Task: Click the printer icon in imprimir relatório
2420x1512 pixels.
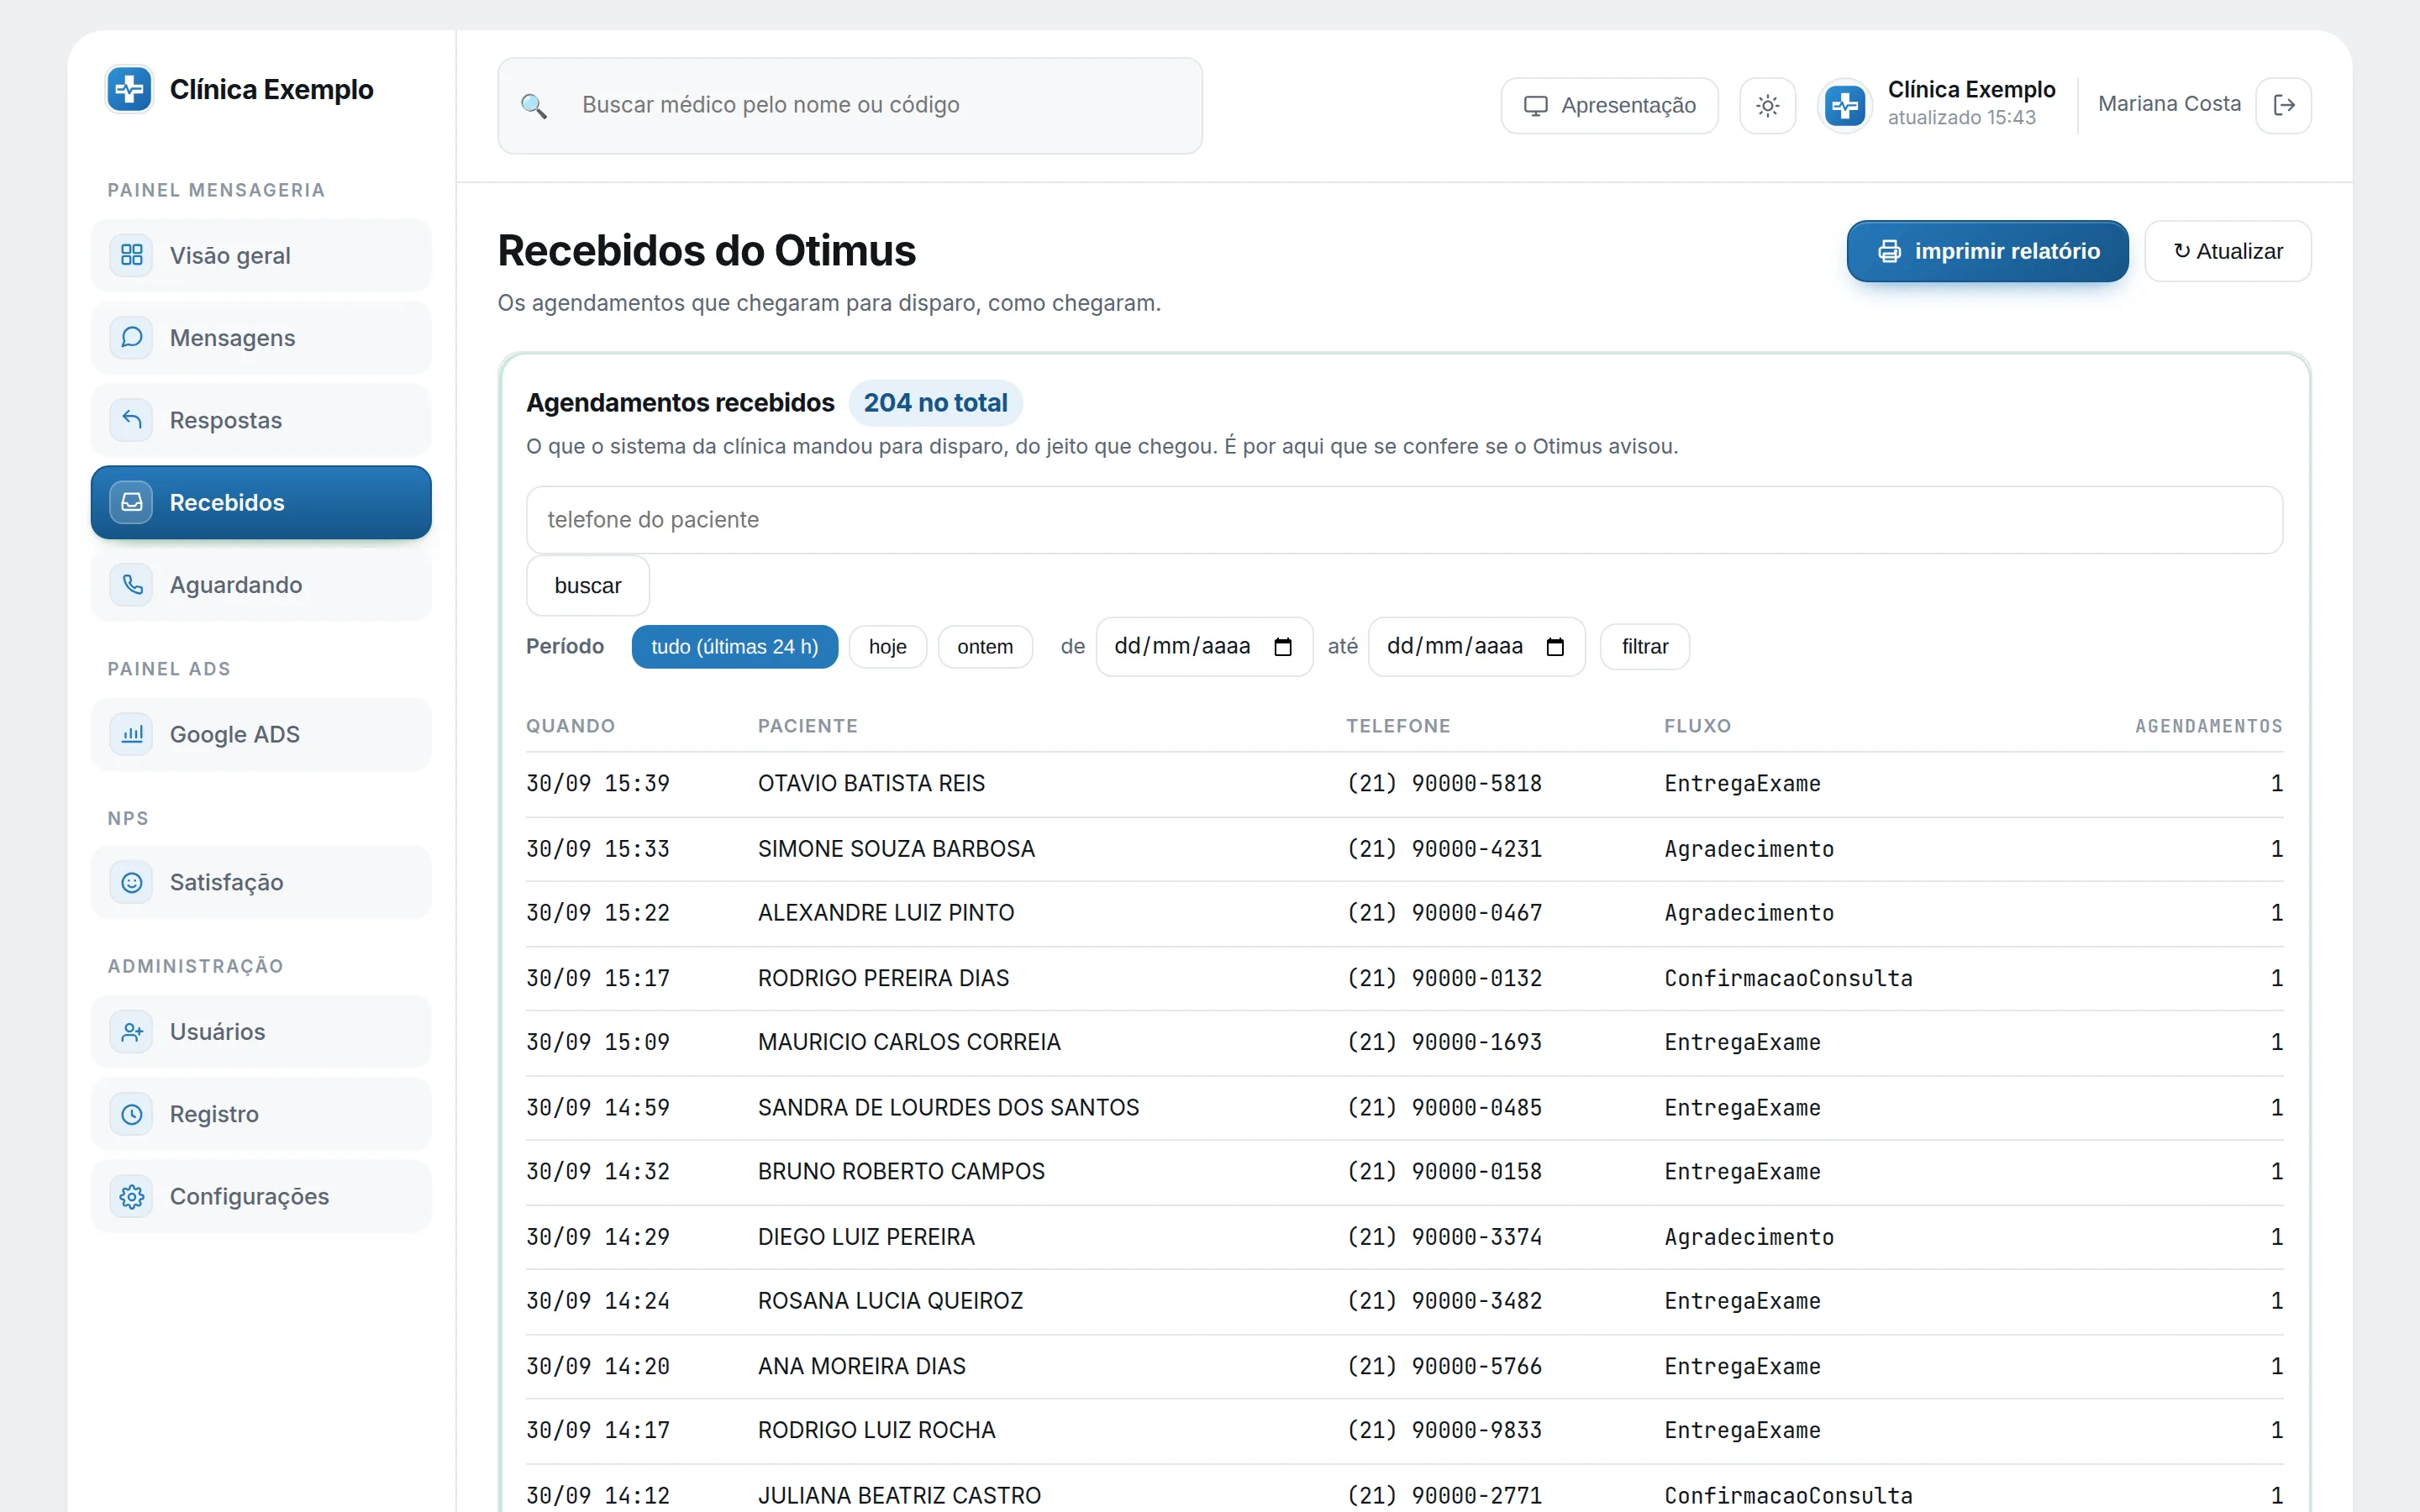Action: pyautogui.click(x=1889, y=251)
